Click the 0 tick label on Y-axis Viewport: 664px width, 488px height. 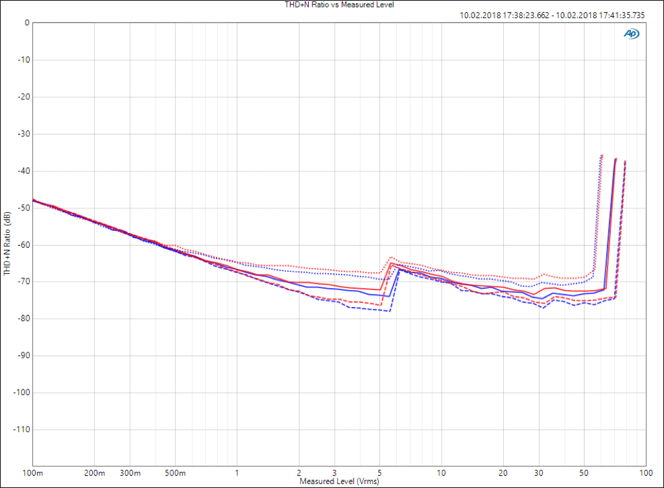(27, 23)
